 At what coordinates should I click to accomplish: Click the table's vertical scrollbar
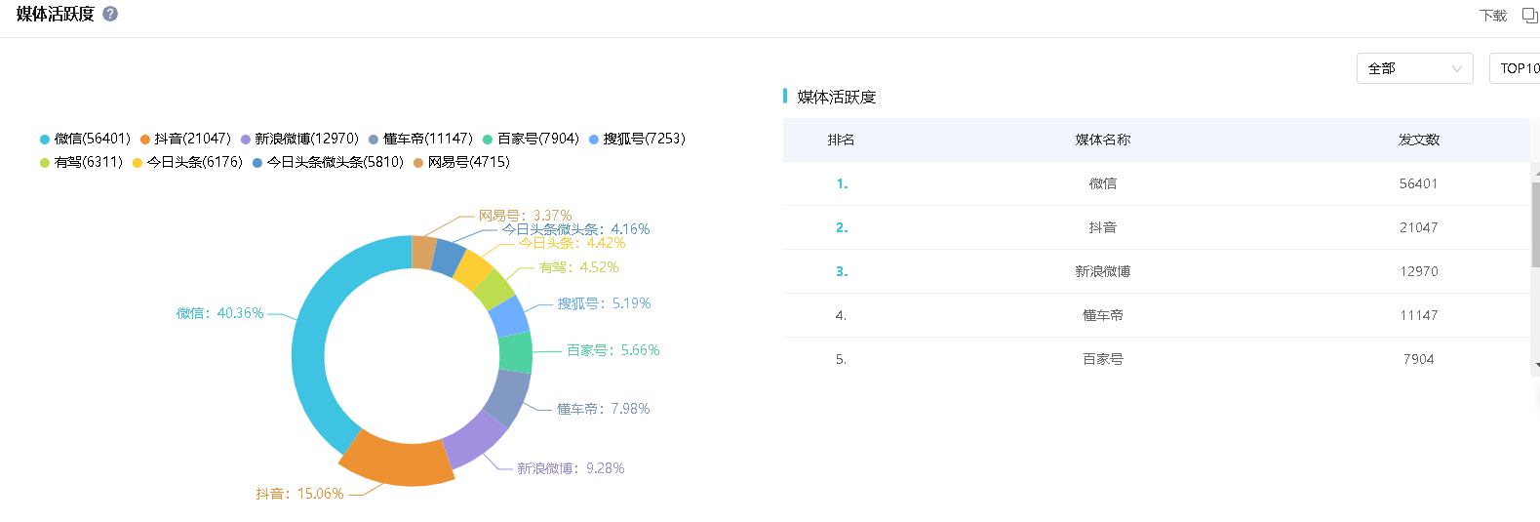1535,224
